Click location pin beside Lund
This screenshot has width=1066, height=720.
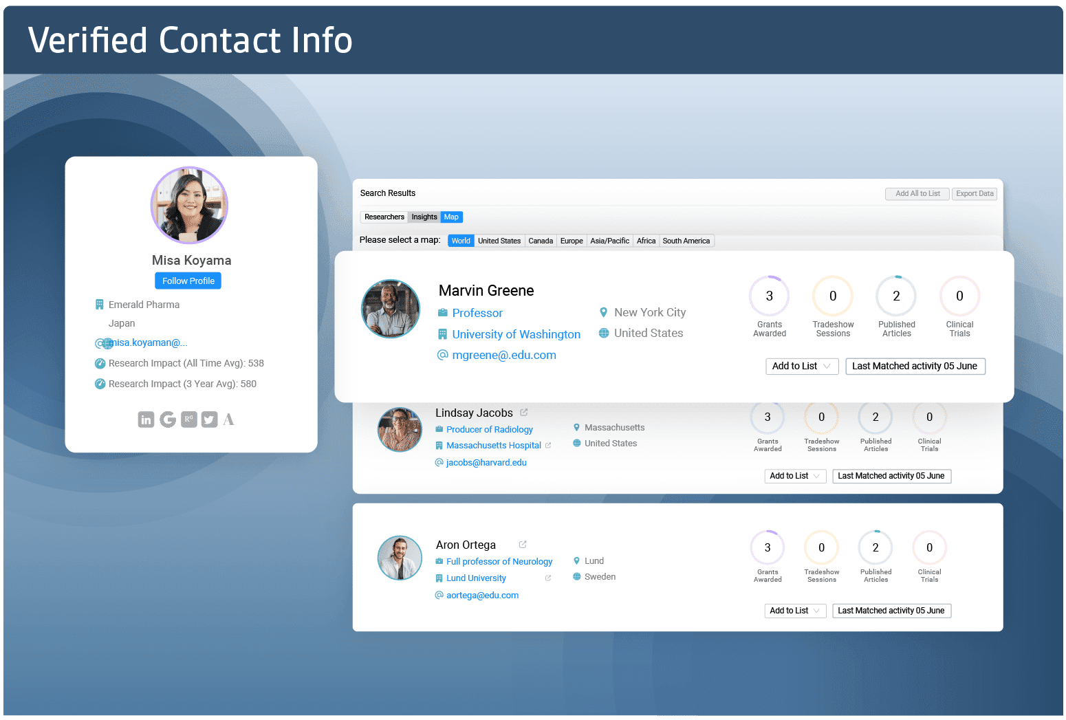tap(577, 561)
